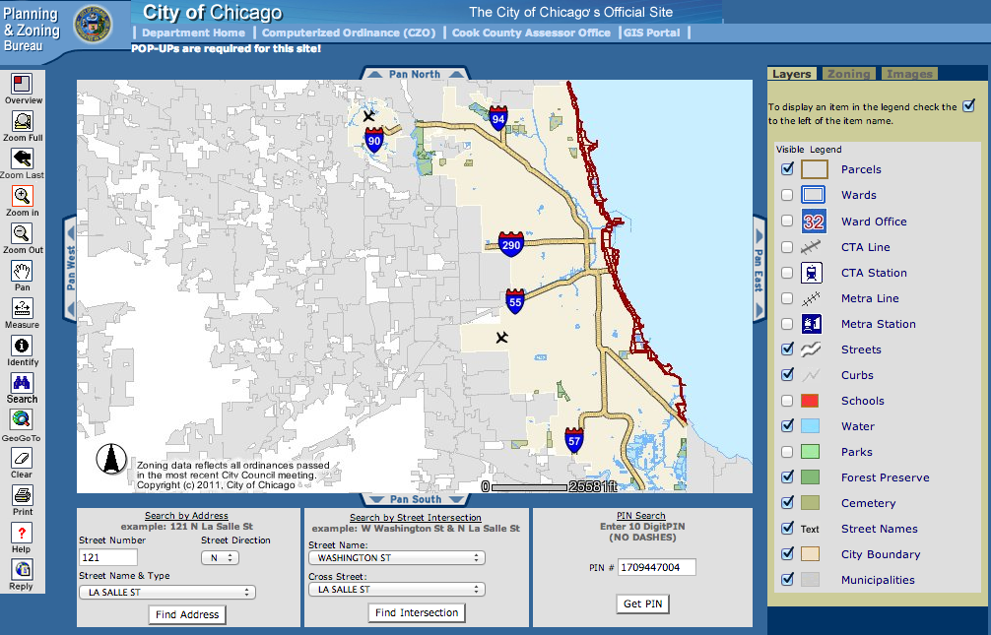This screenshot has width=991, height=635.
Task: Open the Street Name & Type dropdown
Action: 167,592
